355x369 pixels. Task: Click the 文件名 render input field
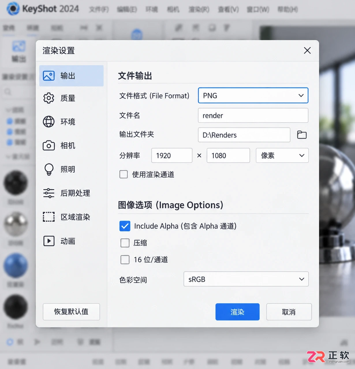pyautogui.click(x=253, y=115)
